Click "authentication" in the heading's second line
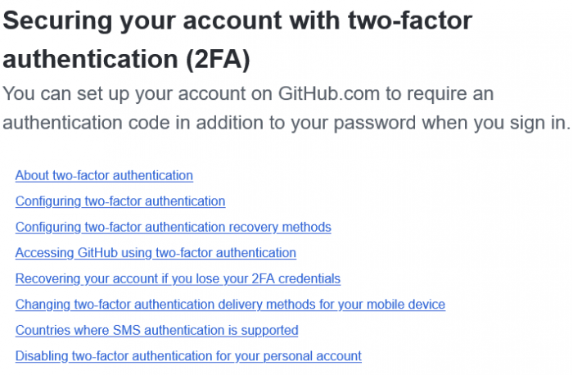Screen dimensions: 573x375 80,59
